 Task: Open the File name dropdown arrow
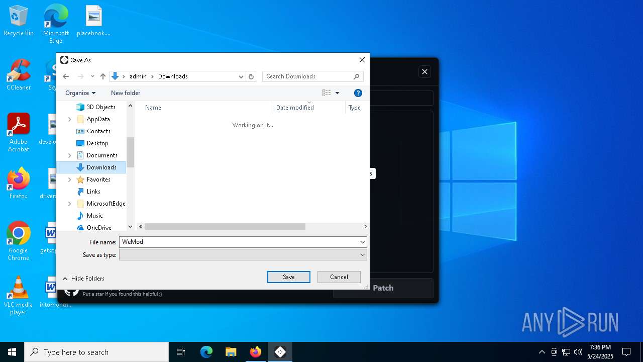pos(362,242)
